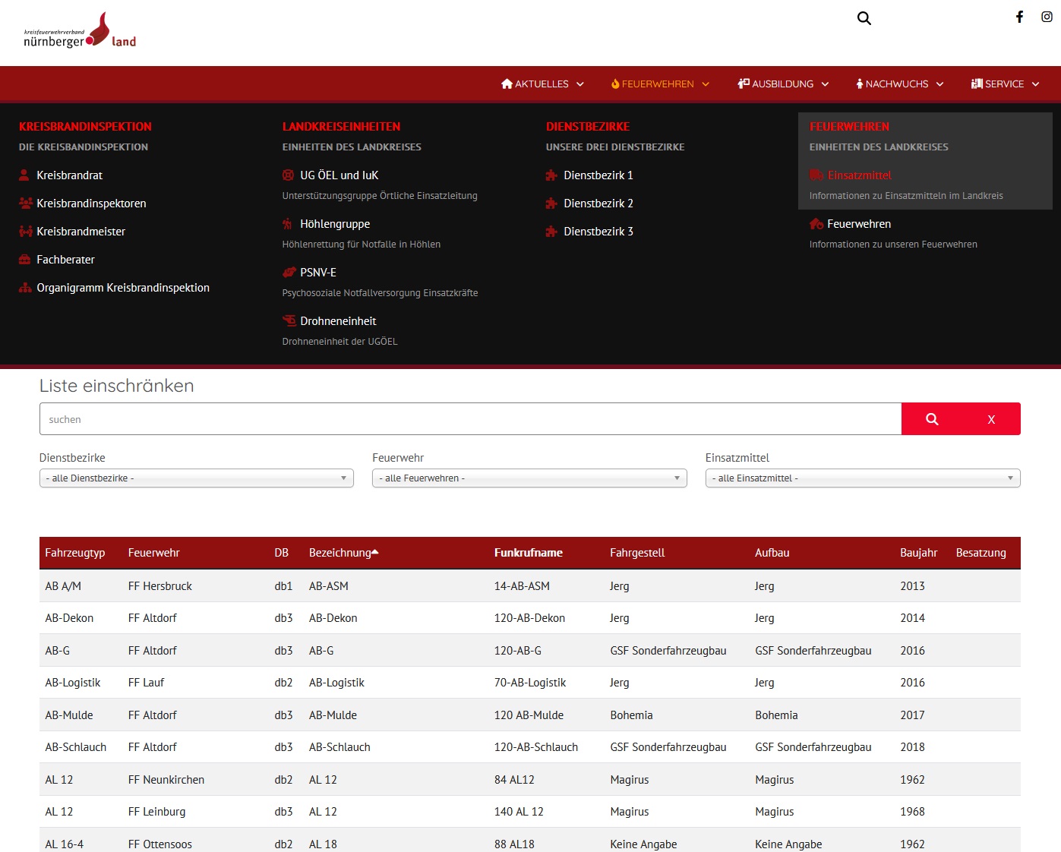Expand the Dienstbezirke dropdown filter
1061x852 pixels.
196,478
